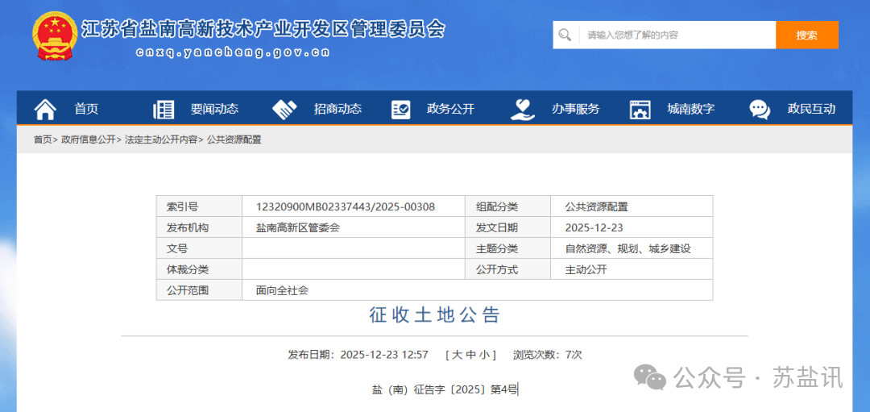Screen dimensions: 870x412
Task: Click the magnifier icon in search box
Action: click(565, 35)
